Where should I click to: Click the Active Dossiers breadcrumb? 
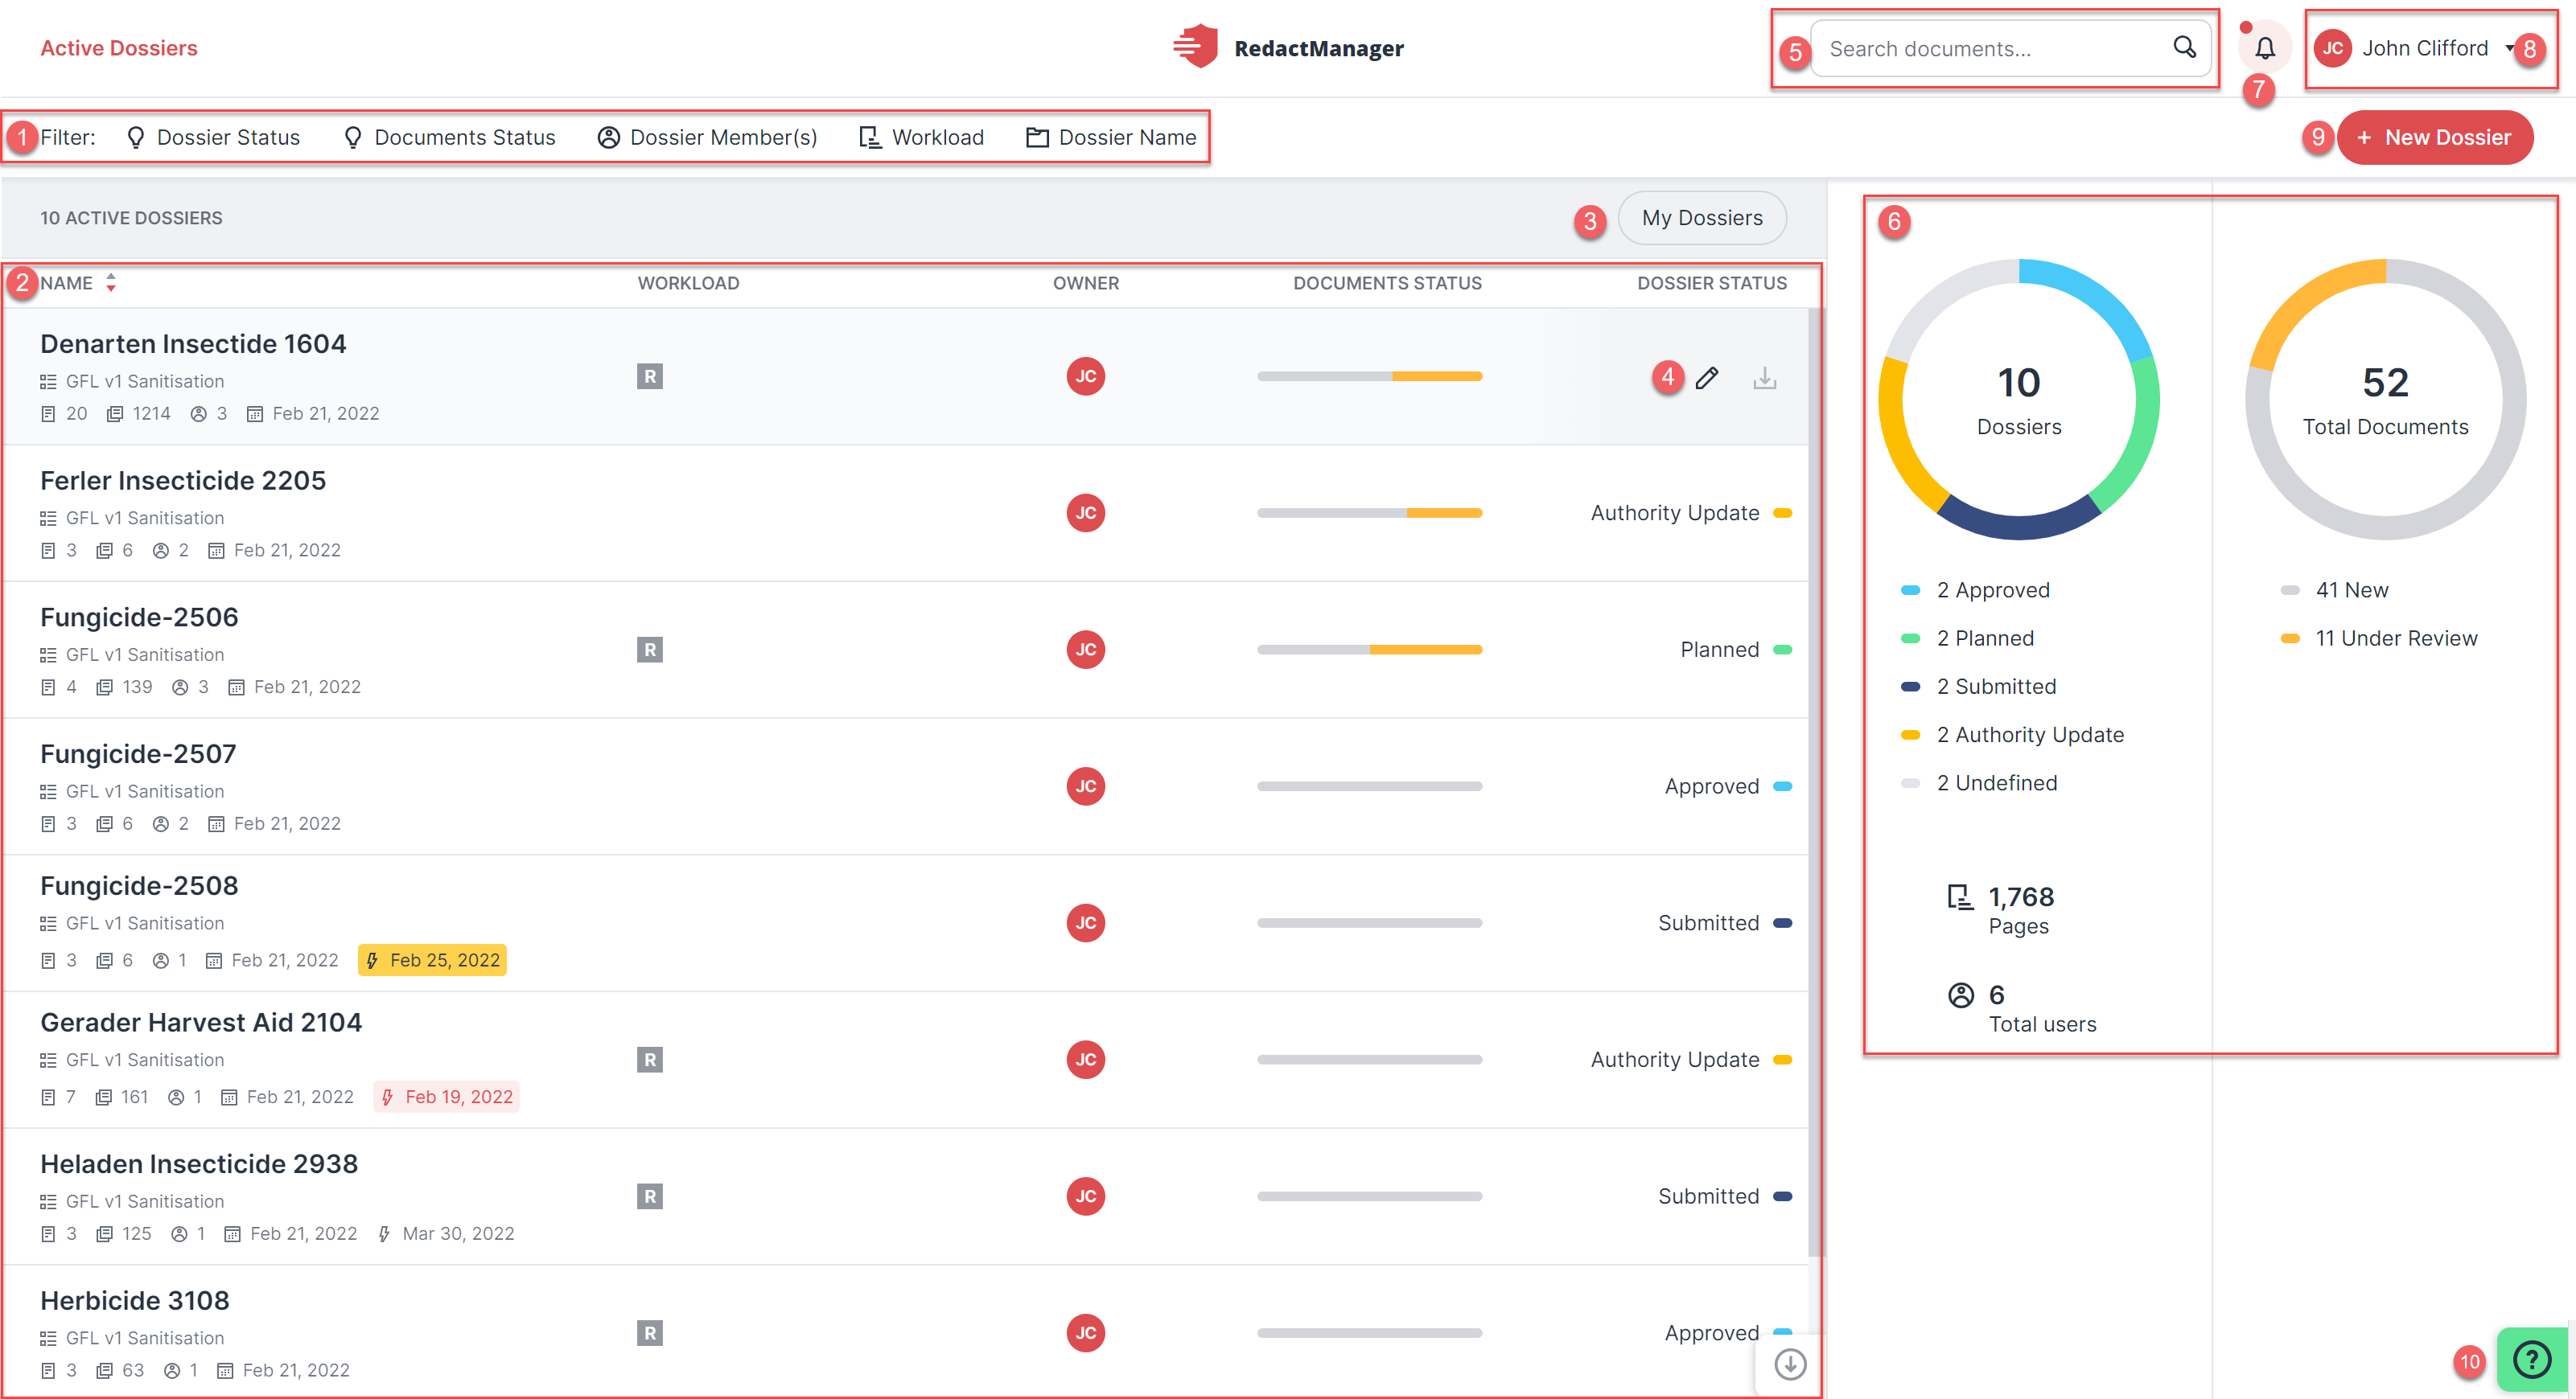click(119, 48)
